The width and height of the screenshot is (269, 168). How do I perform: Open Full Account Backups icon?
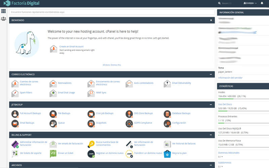tap(15, 114)
